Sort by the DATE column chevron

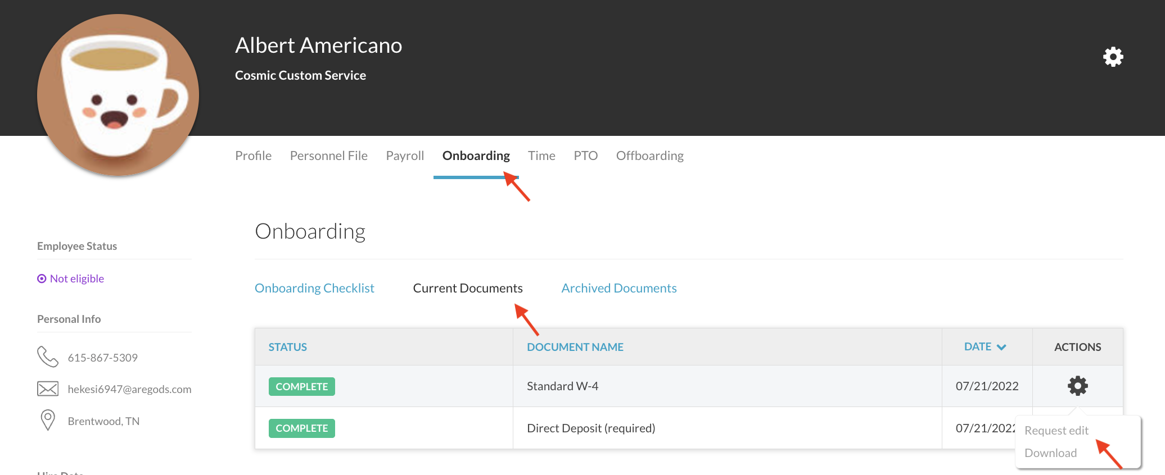pyautogui.click(x=1001, y=348)
